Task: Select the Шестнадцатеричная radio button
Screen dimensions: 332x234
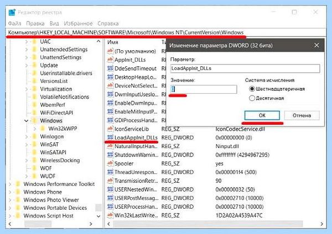Action: (252, 89)
